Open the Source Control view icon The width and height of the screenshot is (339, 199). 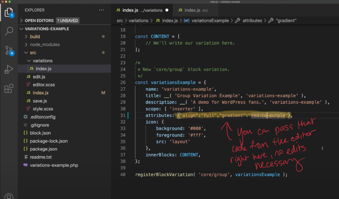9,51
